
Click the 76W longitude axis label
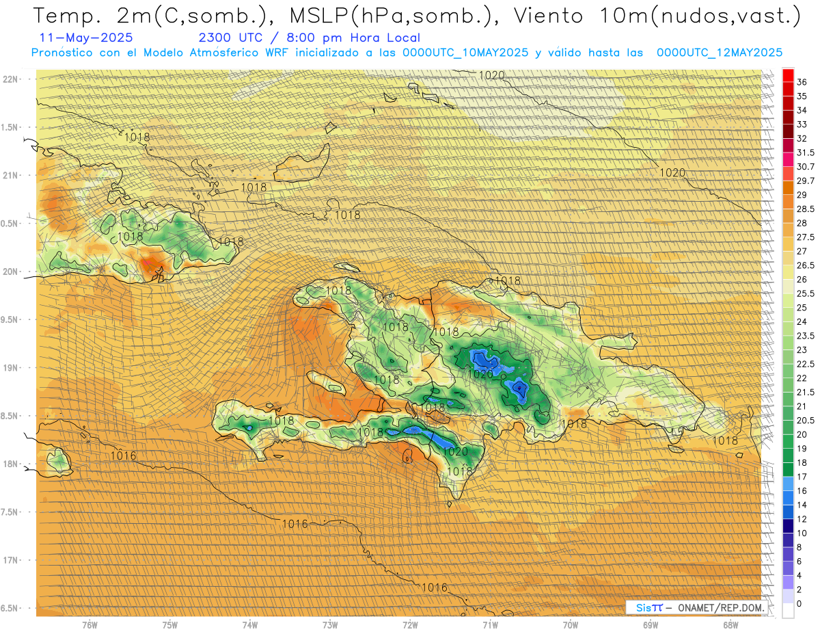tap(90, 624)
